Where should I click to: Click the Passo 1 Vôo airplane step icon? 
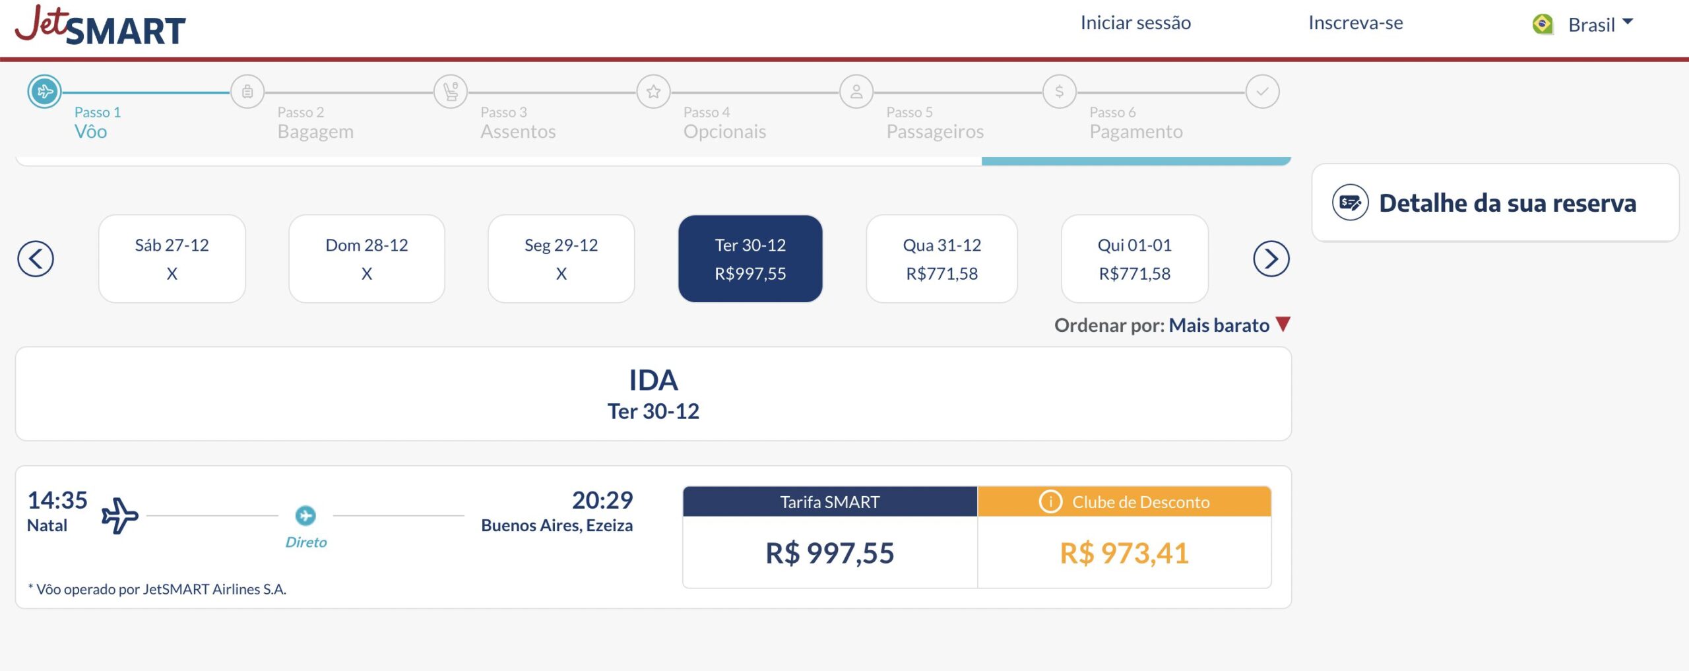pos(44,92)
